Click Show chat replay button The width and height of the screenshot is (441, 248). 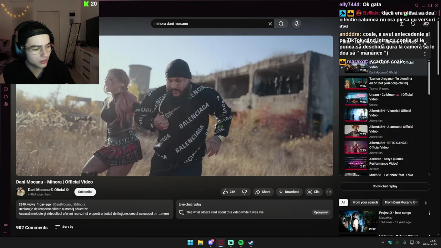(385, 186)
